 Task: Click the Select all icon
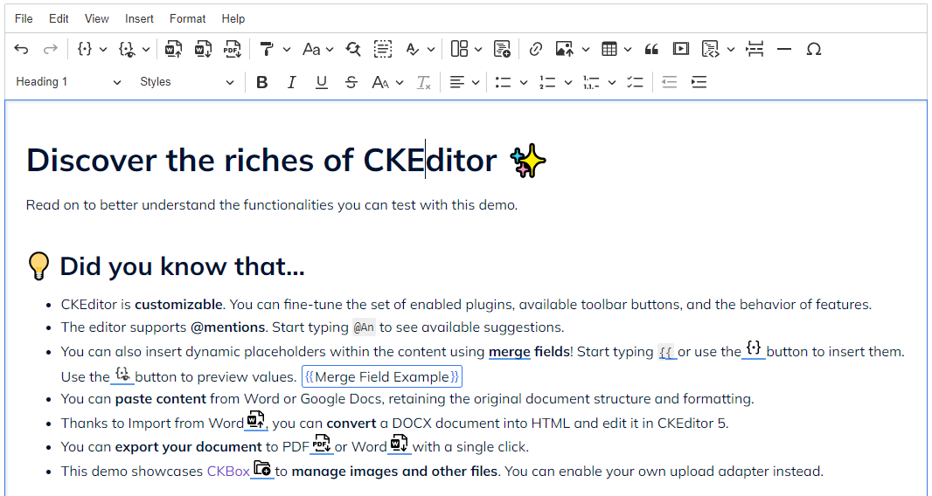[383, 49]
